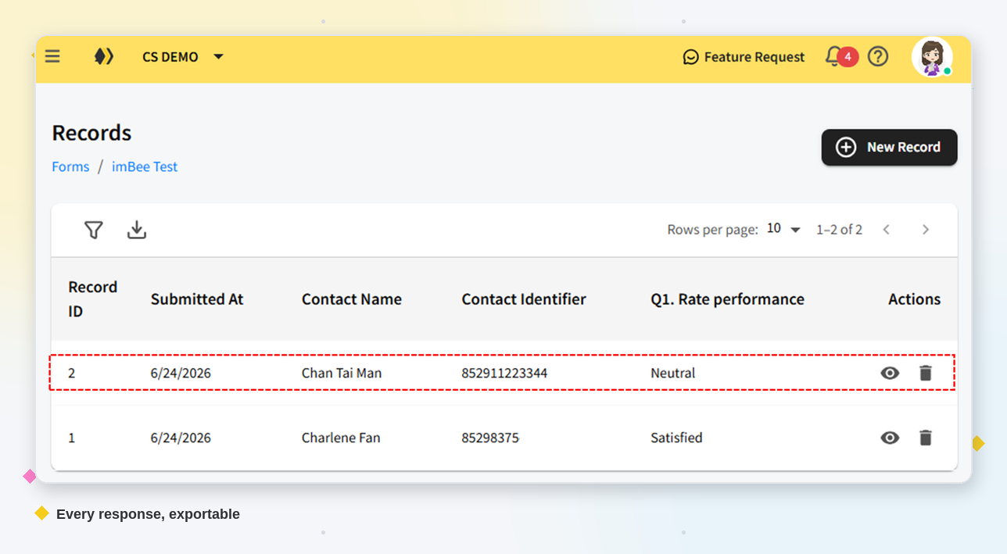Select the Chan Tai Man name cell
The image size is (1007, 554).
pos(342,373)
